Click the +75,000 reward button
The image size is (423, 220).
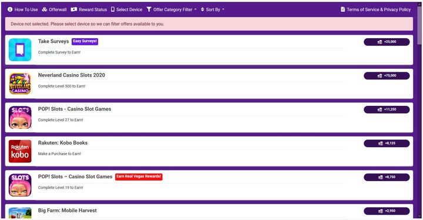point(387,76)
